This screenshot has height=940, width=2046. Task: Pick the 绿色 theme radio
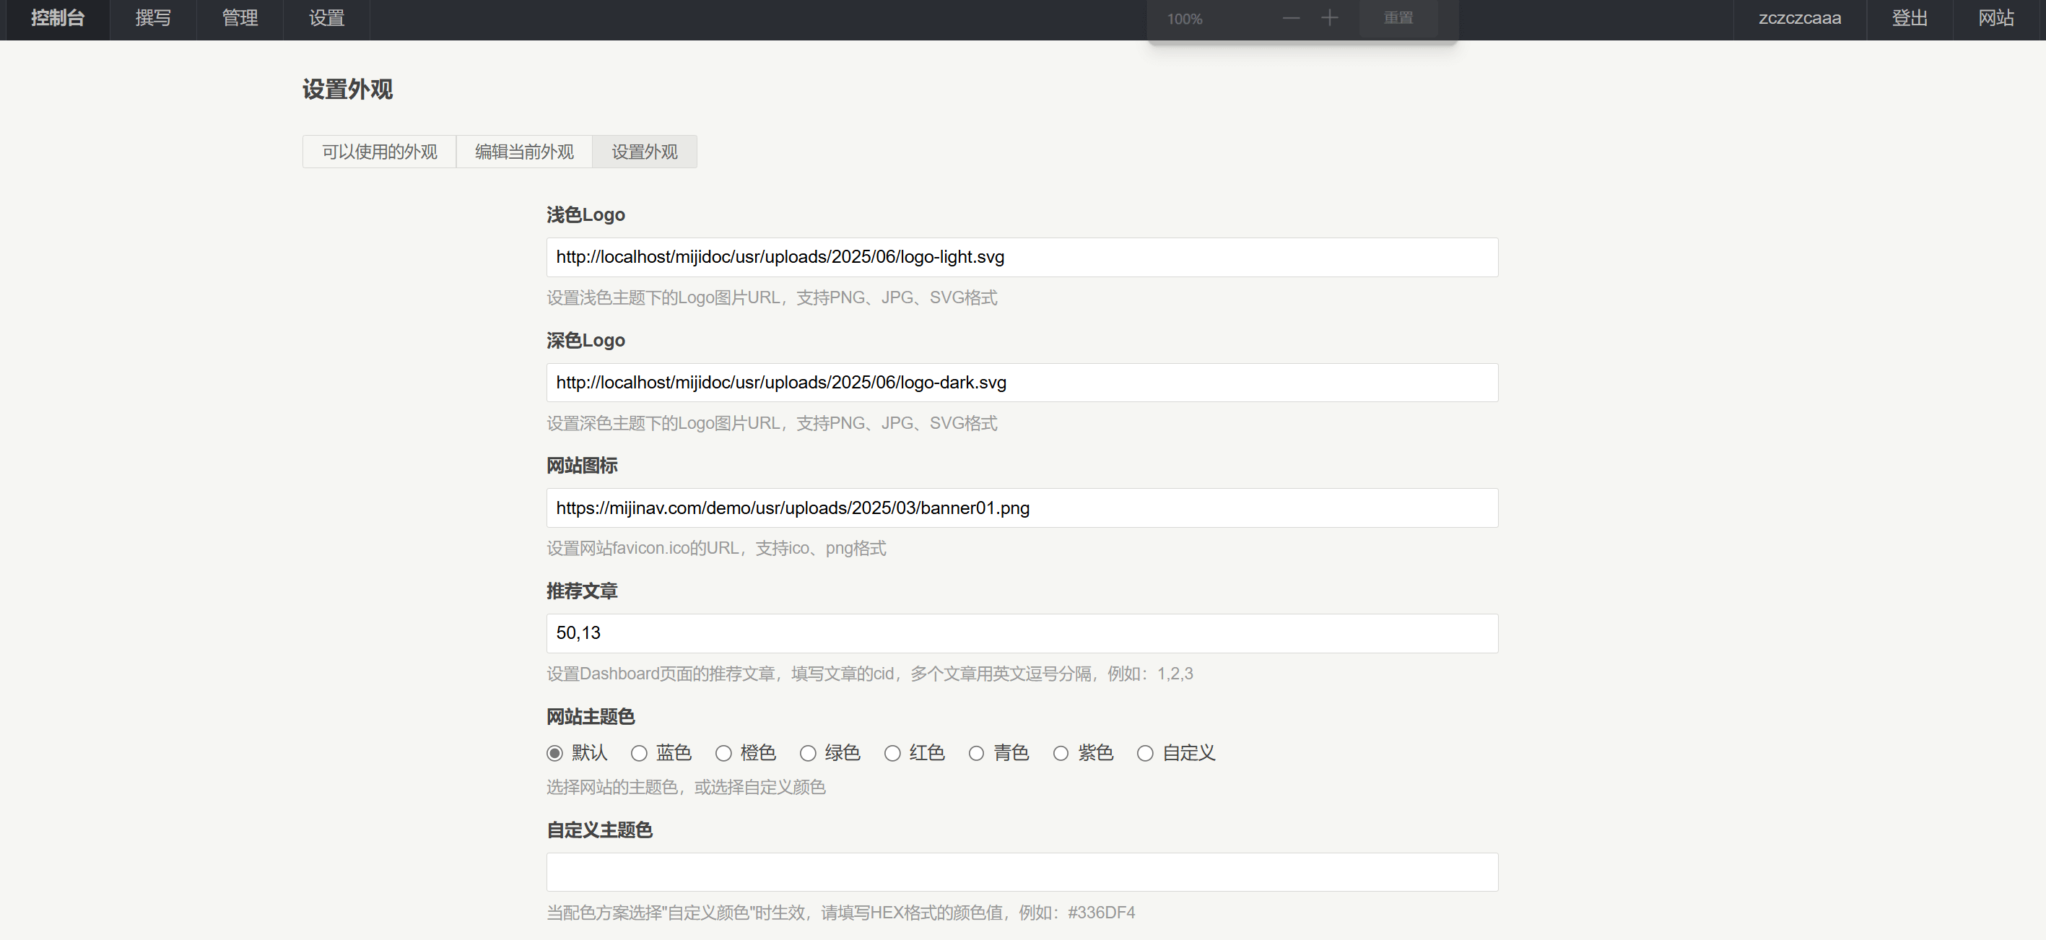pos(808,753)
